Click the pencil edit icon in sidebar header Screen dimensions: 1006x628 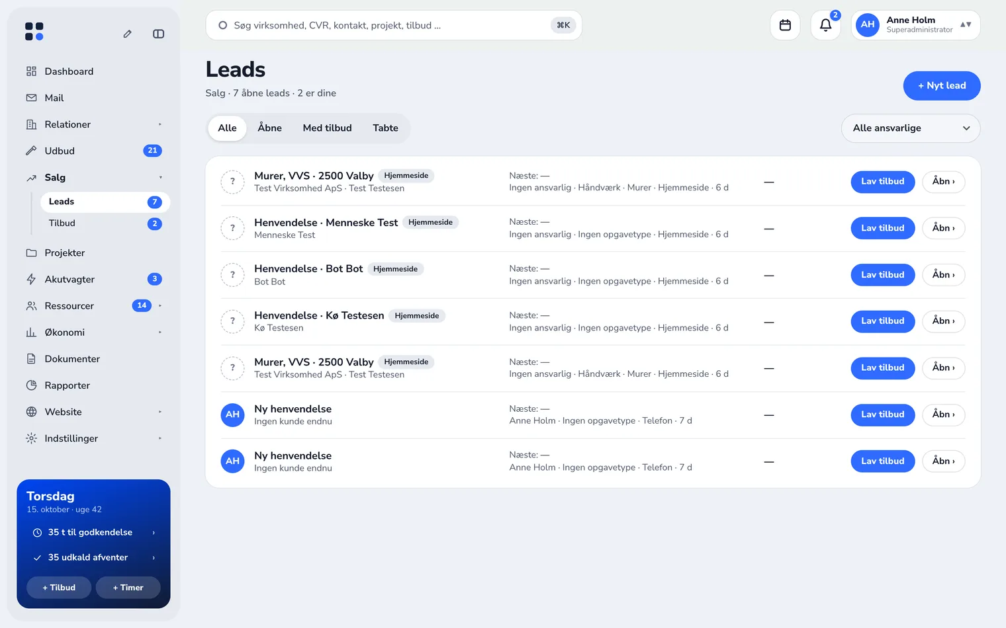point(127,34)
